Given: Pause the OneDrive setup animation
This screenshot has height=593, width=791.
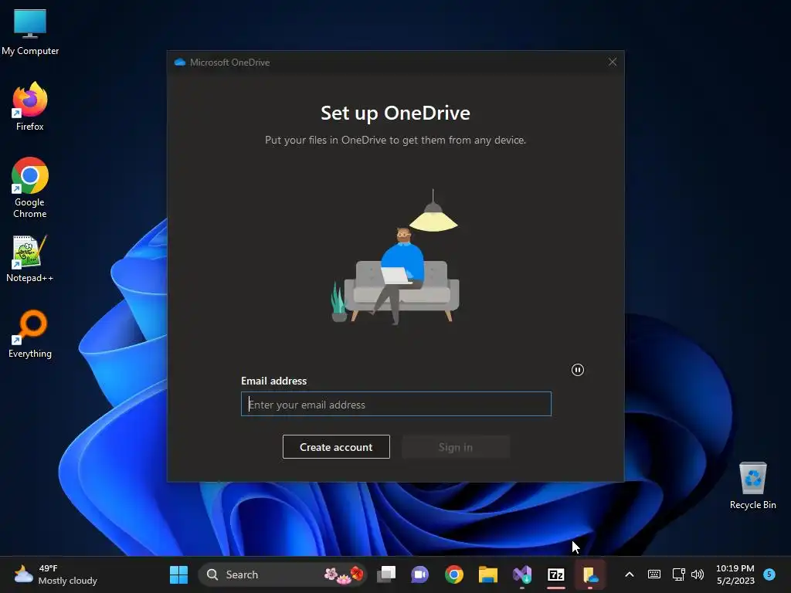Looking at the screenshot, I should 578,370.
